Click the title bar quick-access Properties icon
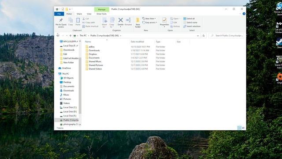282x159 pixels. (63, 9)
